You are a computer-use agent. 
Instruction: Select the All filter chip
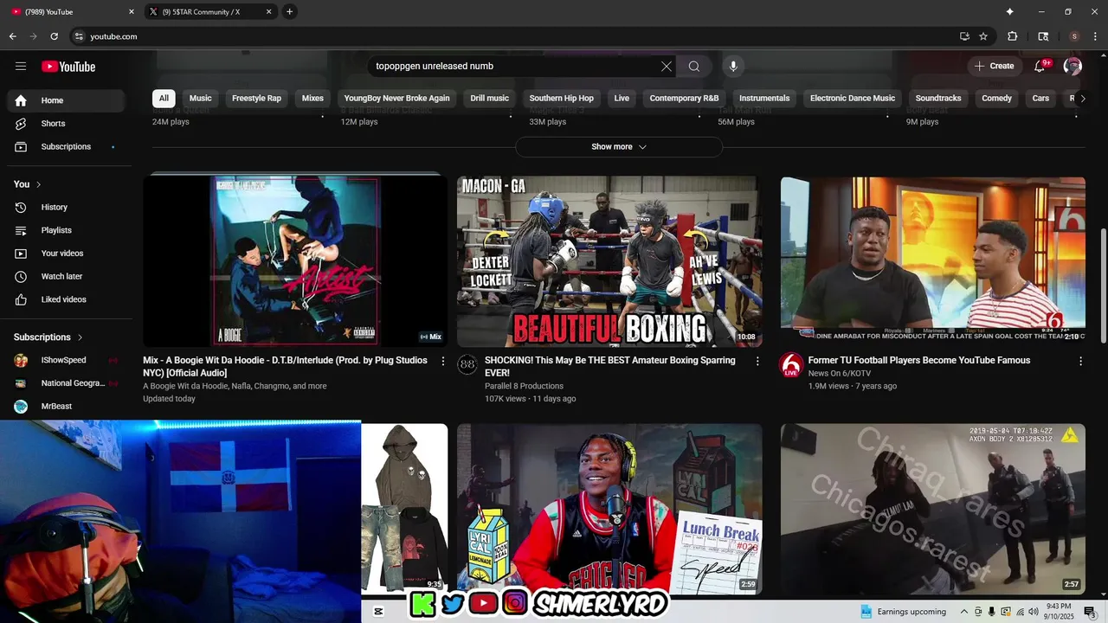click(x=164, y=99)
